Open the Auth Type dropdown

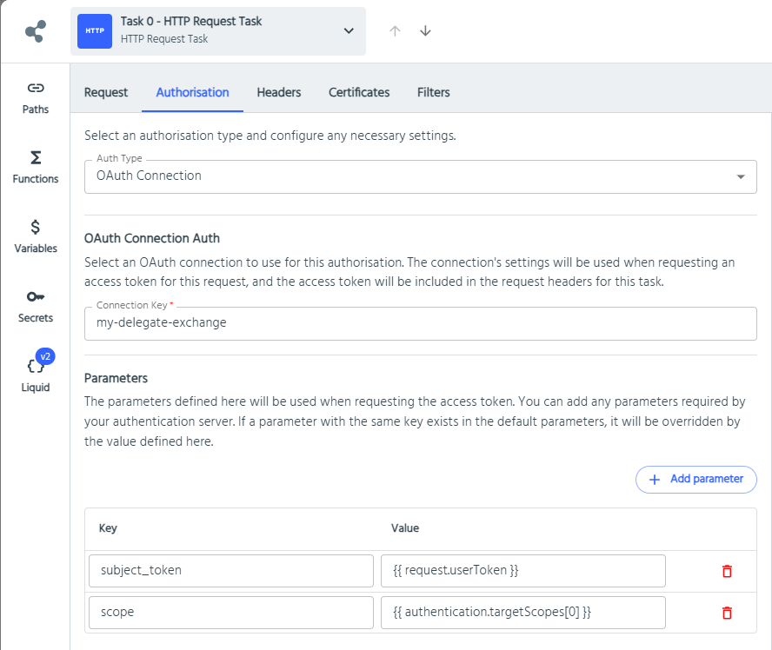pyautogui.click(x=421, y=176)
